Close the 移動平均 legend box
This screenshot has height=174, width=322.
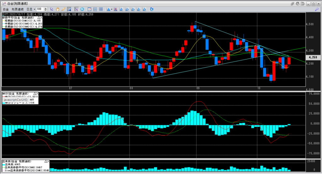[41, 18]
